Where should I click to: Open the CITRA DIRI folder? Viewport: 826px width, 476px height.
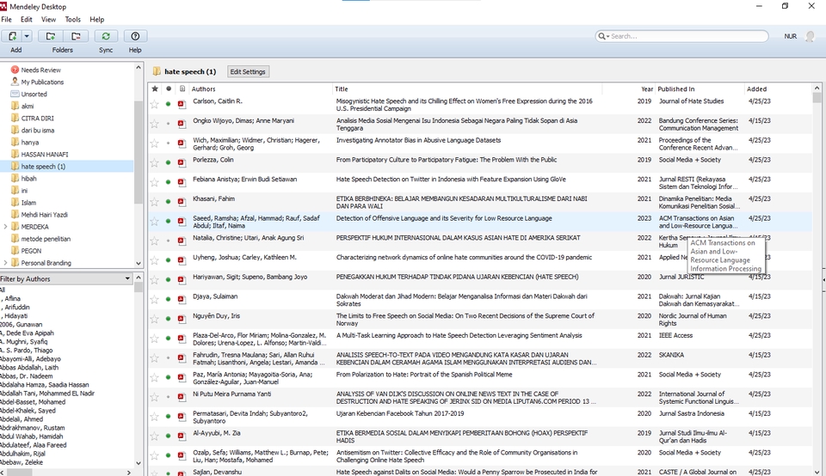point(37,119)
